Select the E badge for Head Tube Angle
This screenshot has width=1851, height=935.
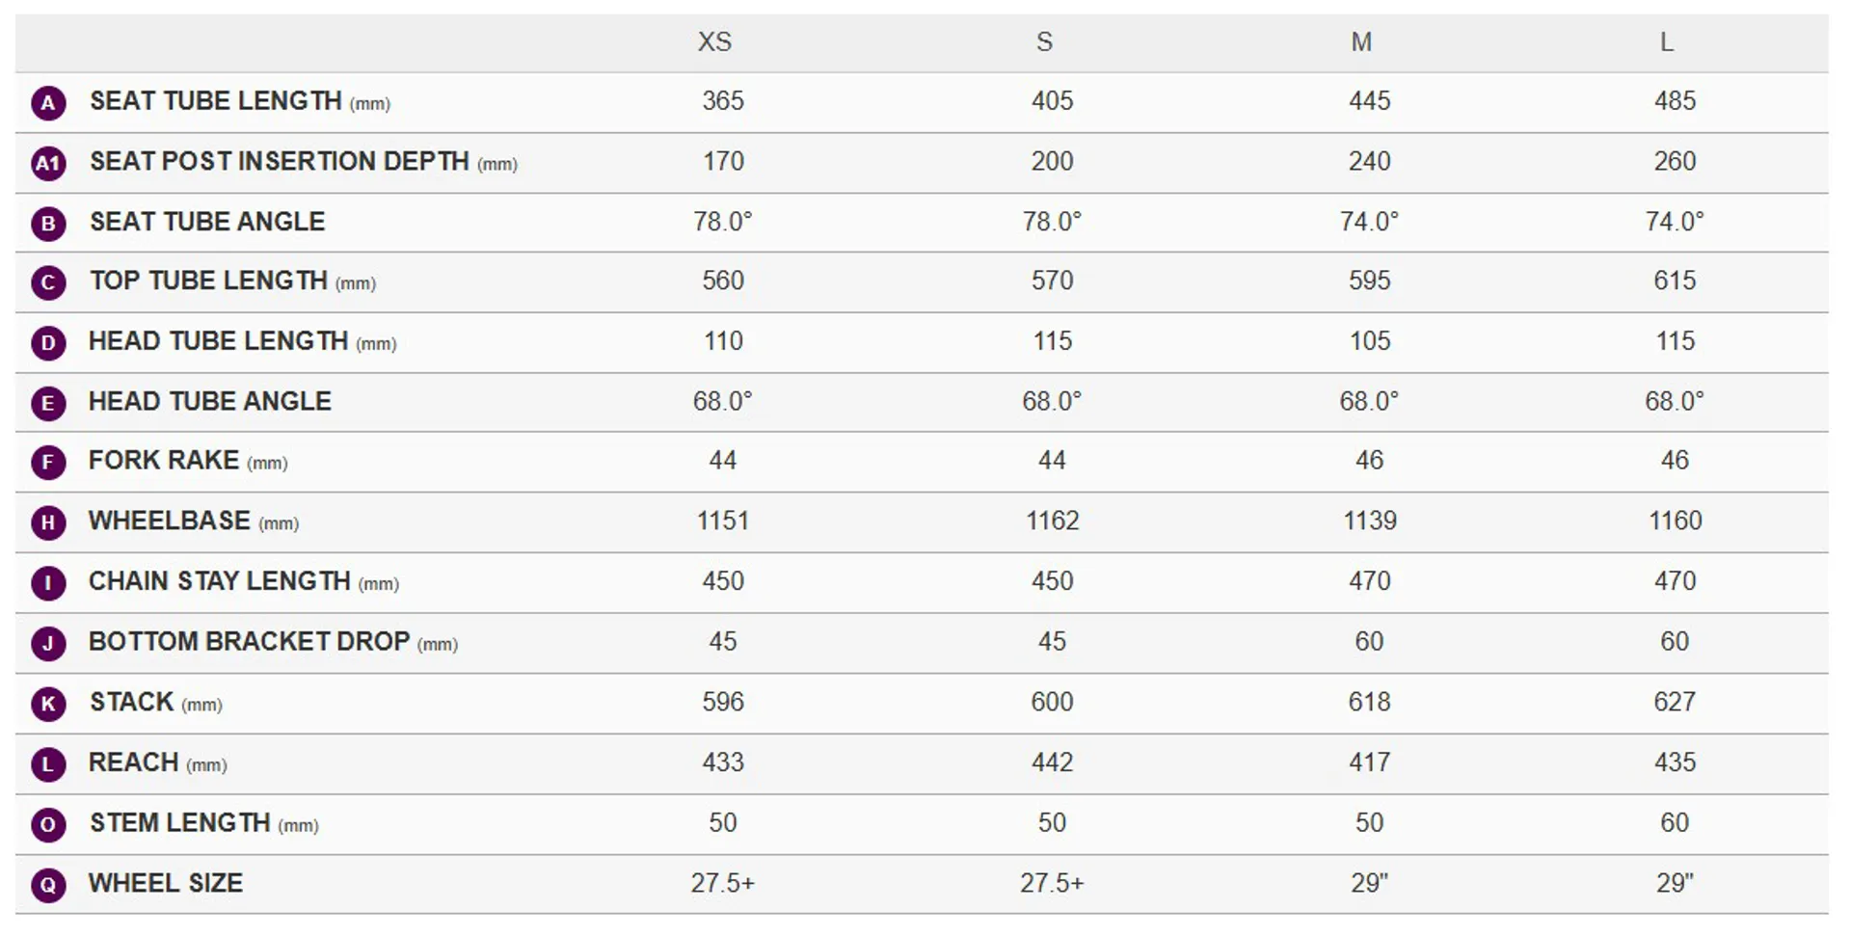(x=48, y=403)
